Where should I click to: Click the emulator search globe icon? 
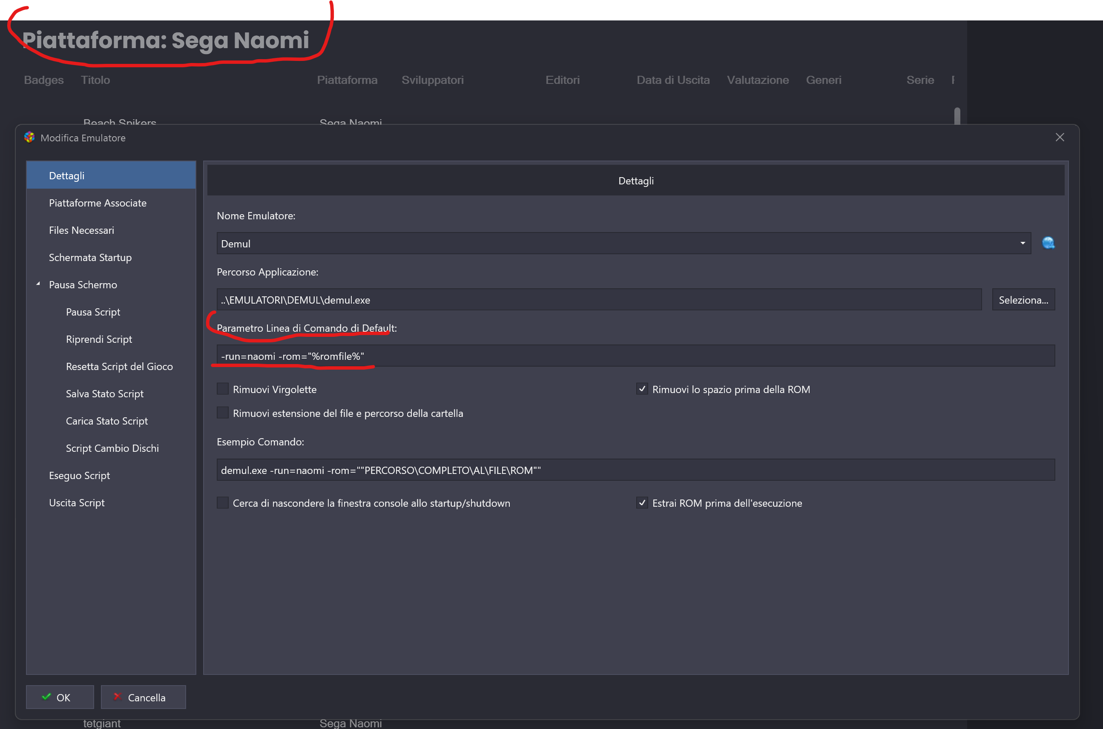(x=1048, y=243)
